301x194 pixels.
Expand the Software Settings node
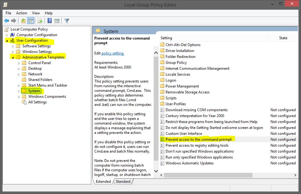[13, 46]
